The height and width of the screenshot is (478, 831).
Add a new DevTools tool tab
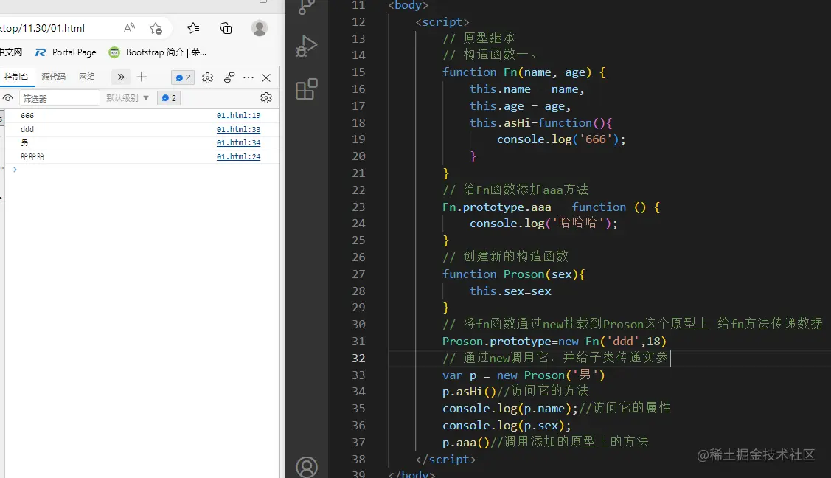click(x=142, y=77)
